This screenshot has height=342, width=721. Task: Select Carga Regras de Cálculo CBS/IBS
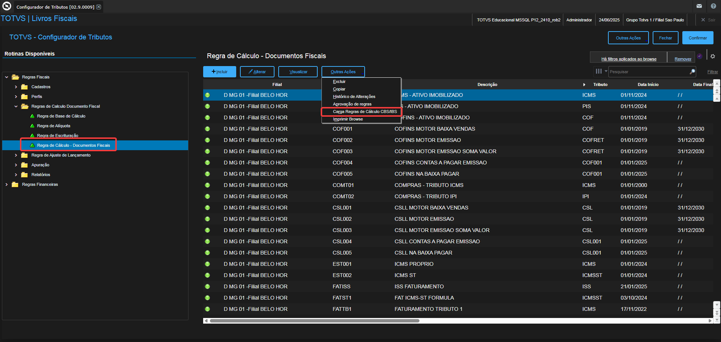365,111
